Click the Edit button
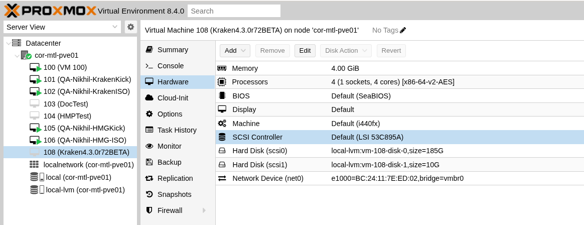Image resolution: width=584 pixels, height=225 pixels. click(x=305, y=50)
